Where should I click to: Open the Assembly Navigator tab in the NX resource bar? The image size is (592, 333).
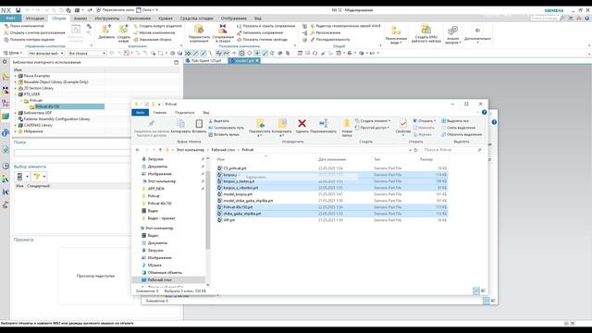[x=6, y=78]
